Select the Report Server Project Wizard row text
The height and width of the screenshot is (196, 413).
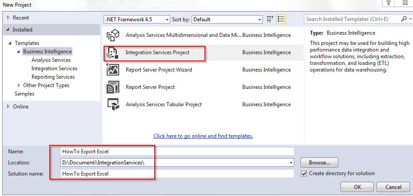[159, 70]
